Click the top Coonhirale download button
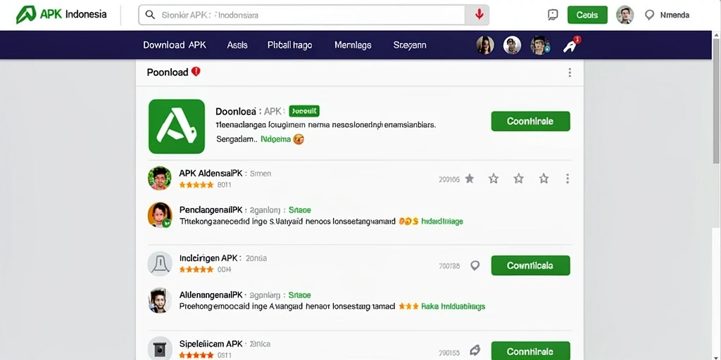The height and width of the screenshot is (360, 721). (x=531, y=121)
